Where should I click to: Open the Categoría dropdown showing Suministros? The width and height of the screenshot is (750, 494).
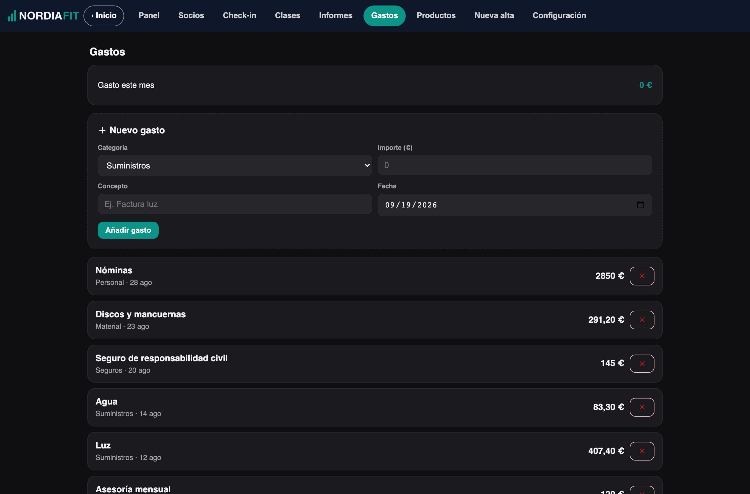point(235,165)
